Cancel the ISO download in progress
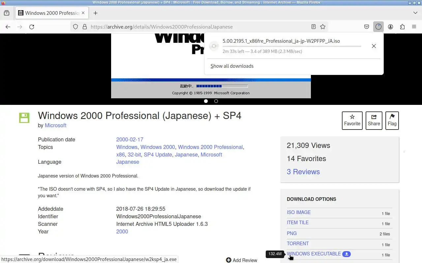Image resolution: width=422 pixels, height=263 pixels. pyautogui.click(x=374, y=46)
